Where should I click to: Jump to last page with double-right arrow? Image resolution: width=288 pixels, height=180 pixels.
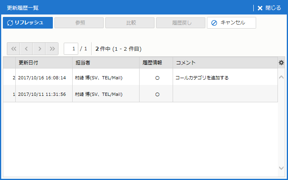(x=52, y=49)
